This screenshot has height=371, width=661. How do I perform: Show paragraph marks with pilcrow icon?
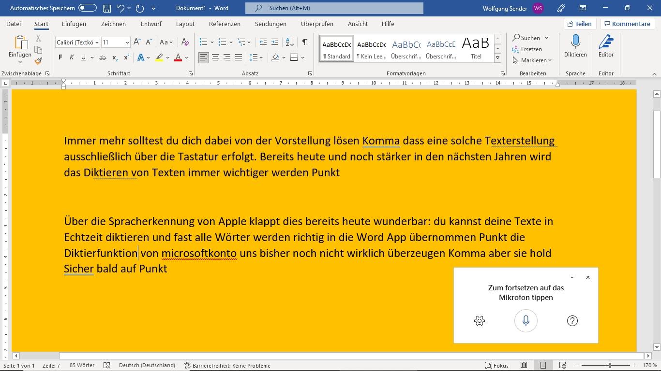(x=304, y=42)
